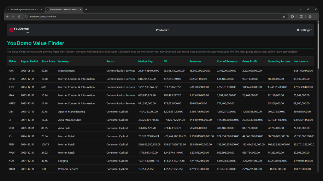
Task: Sort by Ticker column header
Action: (x=12, y=61)
